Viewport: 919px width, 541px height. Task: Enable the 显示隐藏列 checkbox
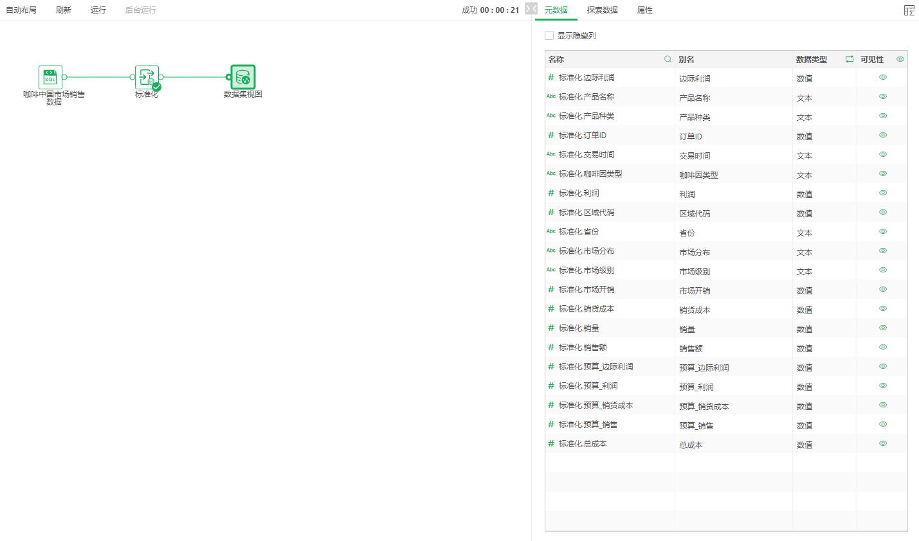[x=549, y=35]
